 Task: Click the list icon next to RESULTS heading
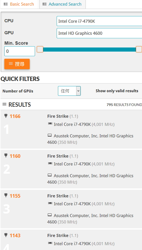pyautogui.click(x=4, y=104)
